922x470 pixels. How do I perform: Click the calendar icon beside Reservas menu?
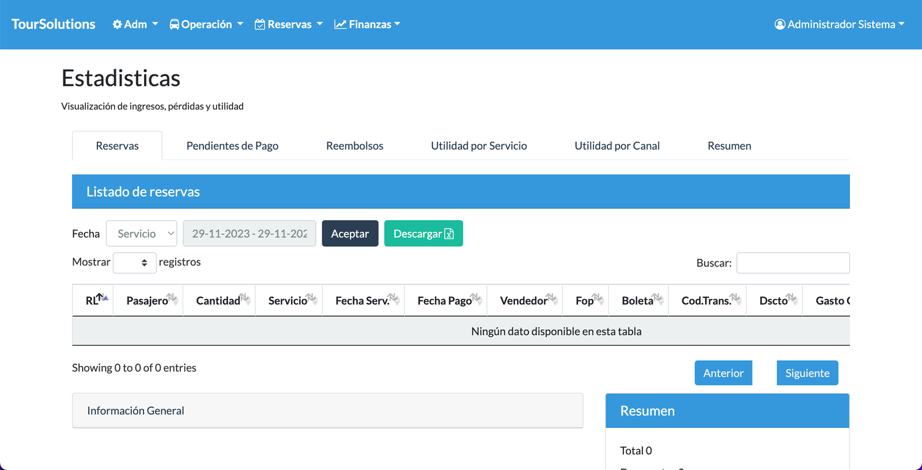click(x=260, y=24)
